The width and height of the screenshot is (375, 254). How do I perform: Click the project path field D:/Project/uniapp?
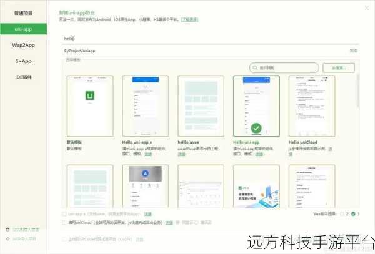point(204,51)
